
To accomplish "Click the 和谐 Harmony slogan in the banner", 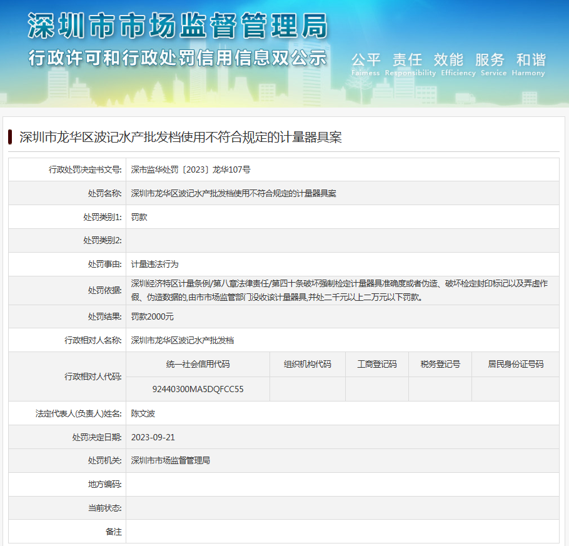I will (x=530, y=64).
